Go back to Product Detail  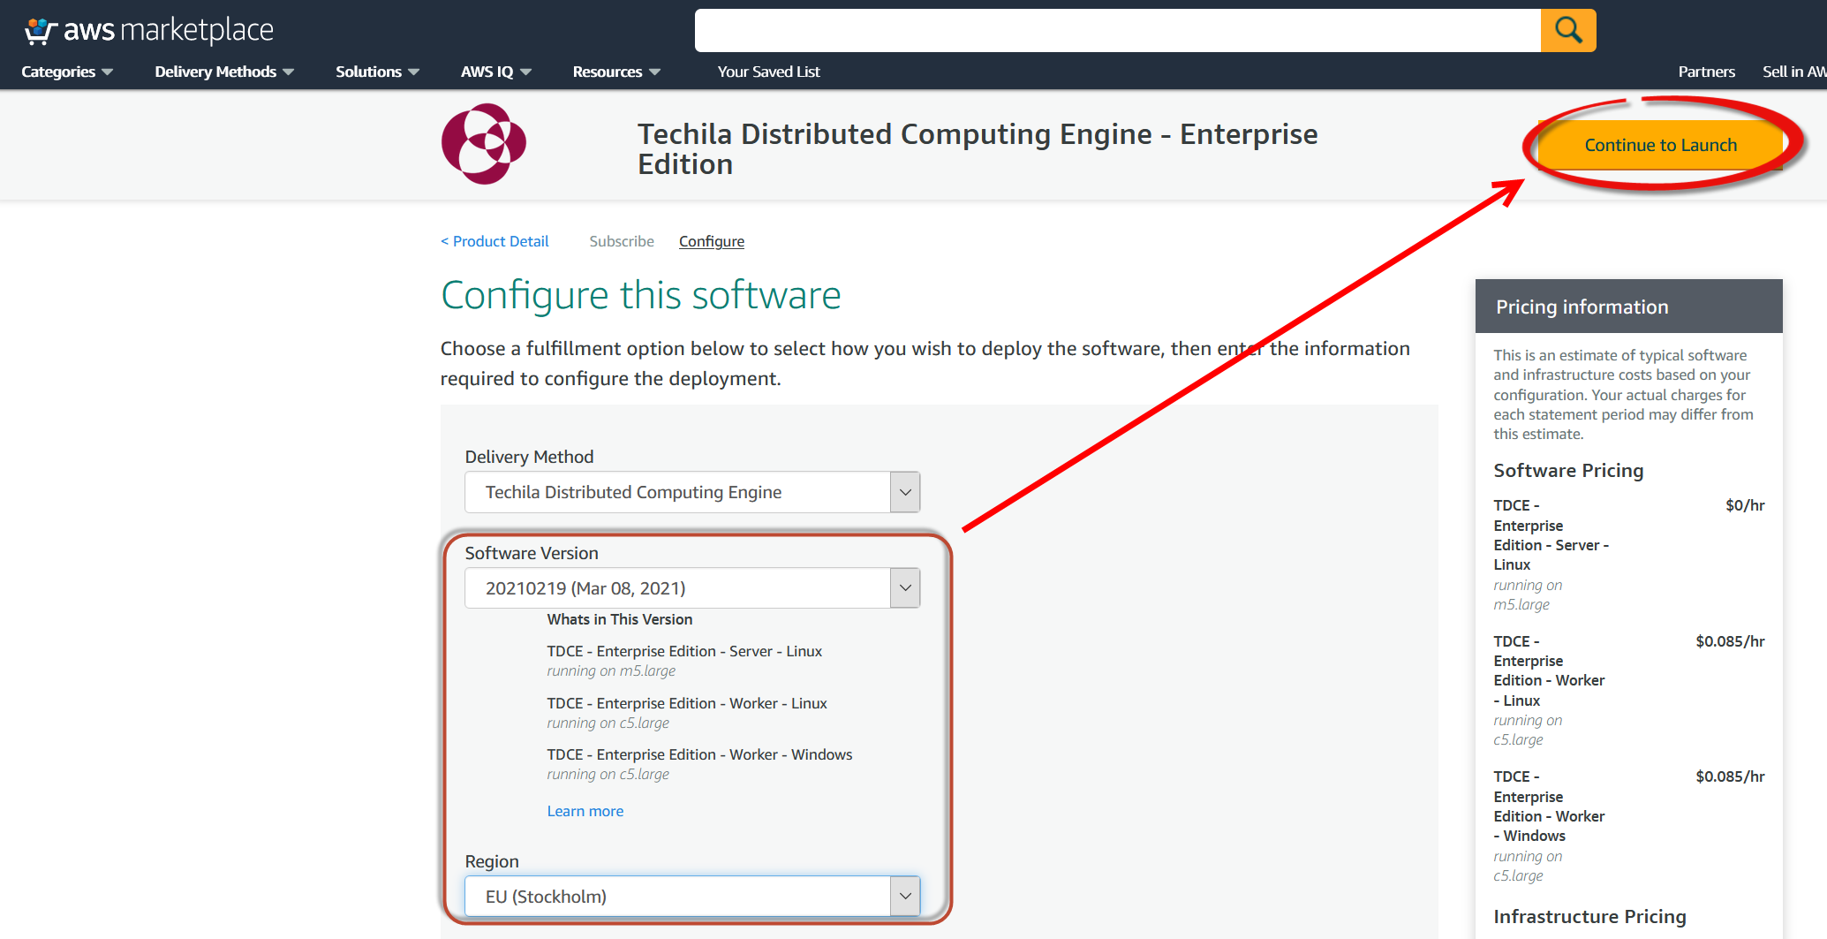tap(494, 241)
